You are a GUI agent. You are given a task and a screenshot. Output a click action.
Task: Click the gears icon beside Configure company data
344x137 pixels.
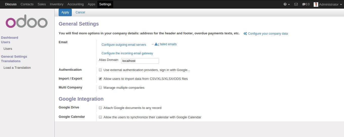tap(245, 34)
